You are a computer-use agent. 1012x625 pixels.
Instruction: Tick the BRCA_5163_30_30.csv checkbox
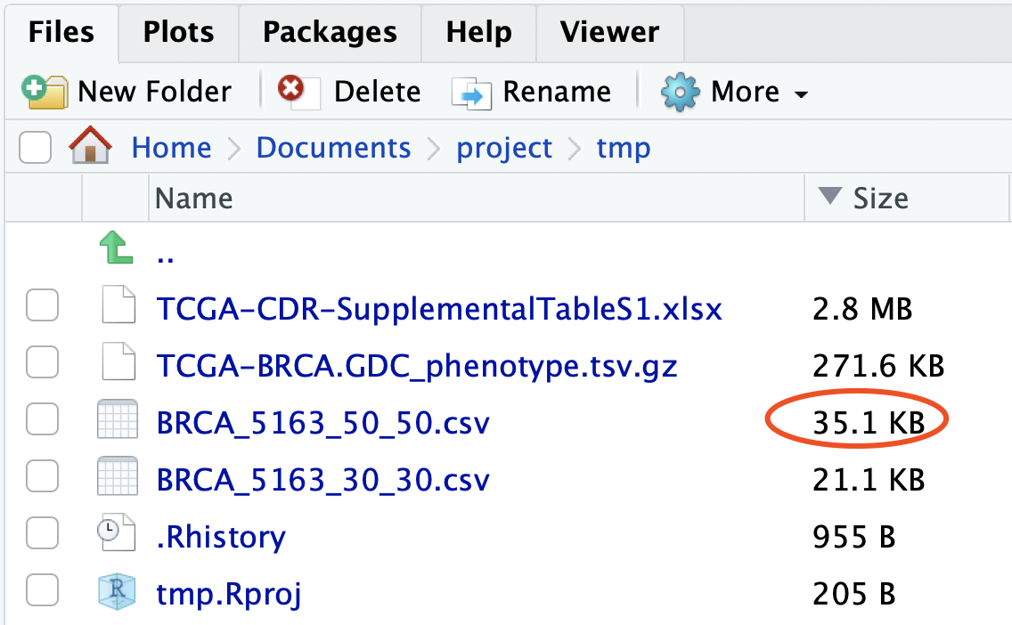(x=42, y=479)
